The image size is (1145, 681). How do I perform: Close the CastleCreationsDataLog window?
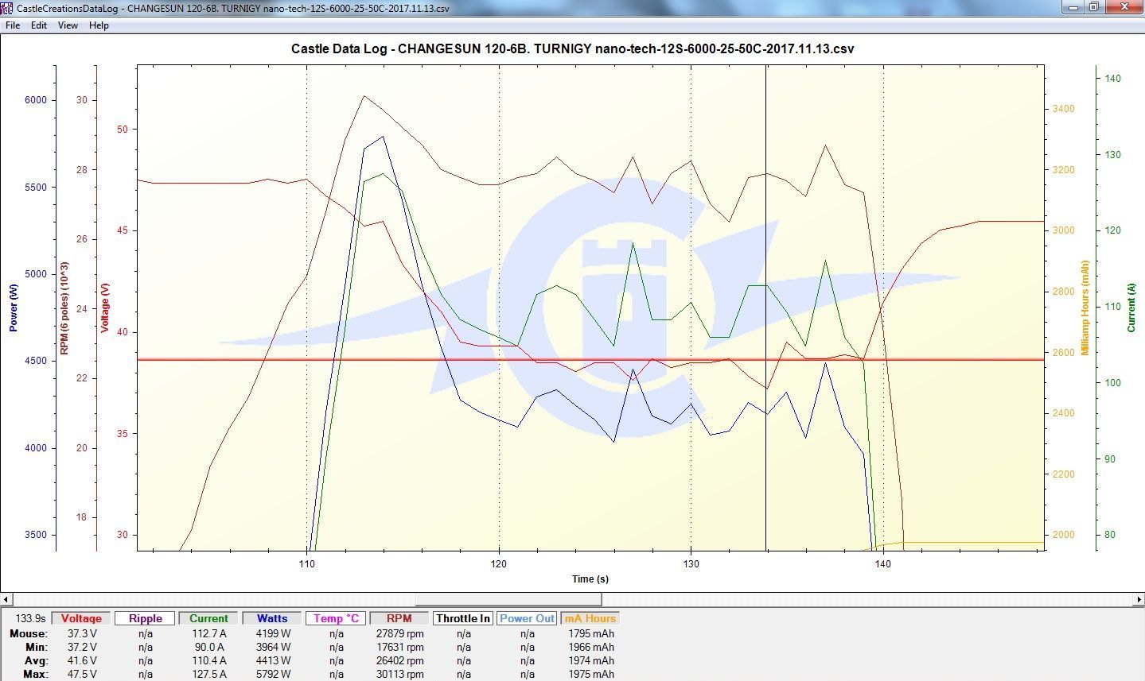tap(1124, 7)
